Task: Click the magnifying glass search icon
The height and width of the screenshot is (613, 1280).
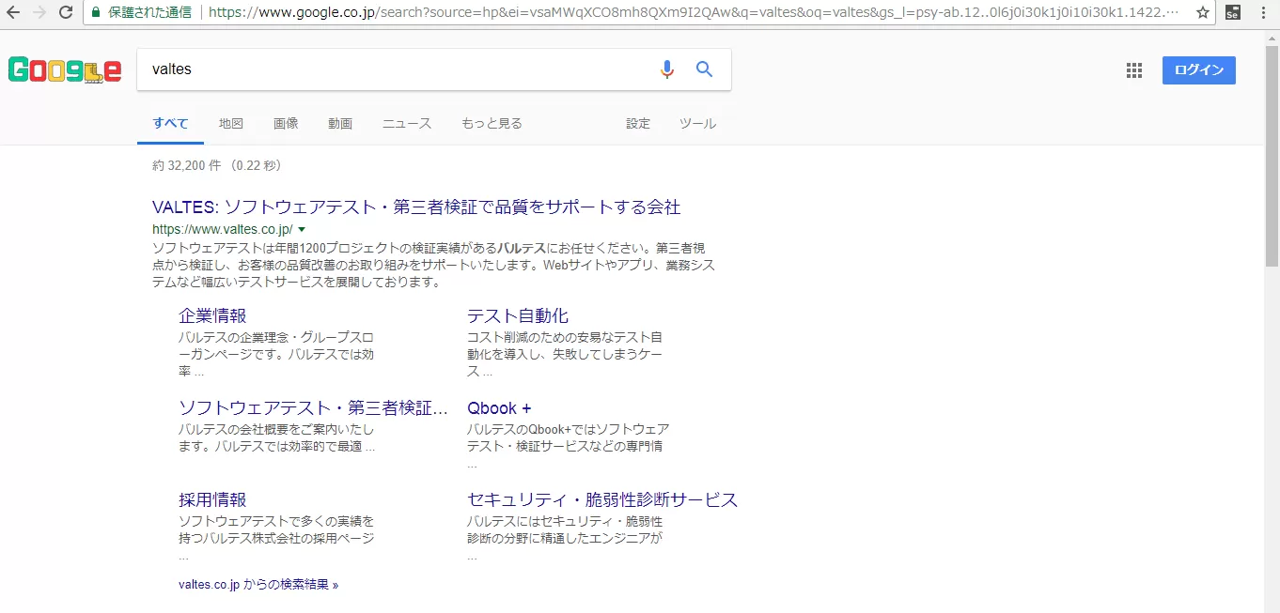Action: tap(704, 69)
